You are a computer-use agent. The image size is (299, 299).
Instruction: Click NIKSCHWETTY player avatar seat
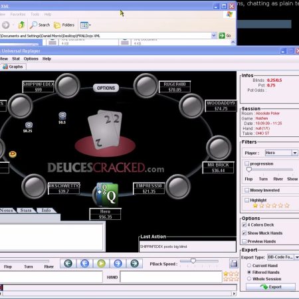pos(34,186)
